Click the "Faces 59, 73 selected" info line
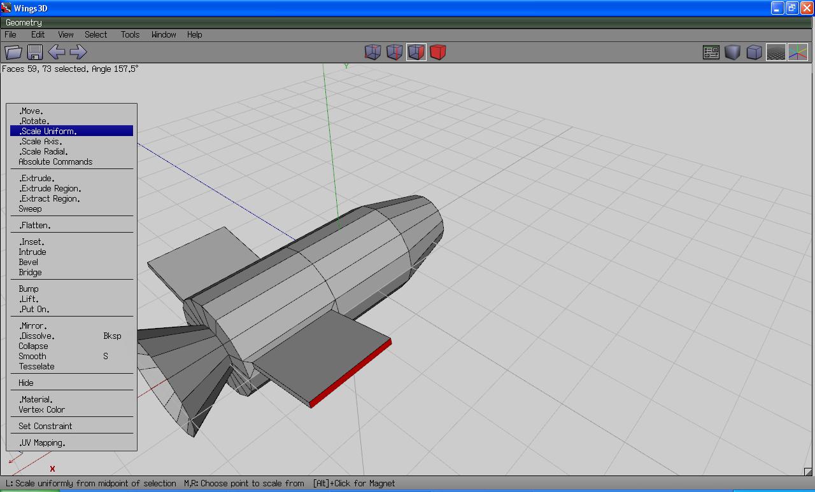 click(70, 69)
